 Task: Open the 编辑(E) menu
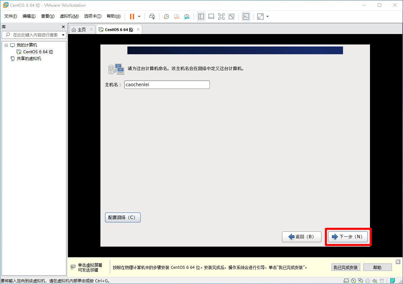click(x=29, y=16)
